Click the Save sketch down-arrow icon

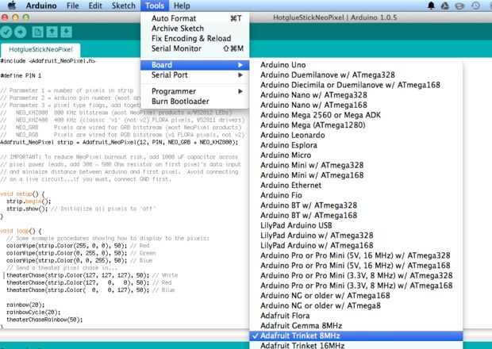click(66, 32)
